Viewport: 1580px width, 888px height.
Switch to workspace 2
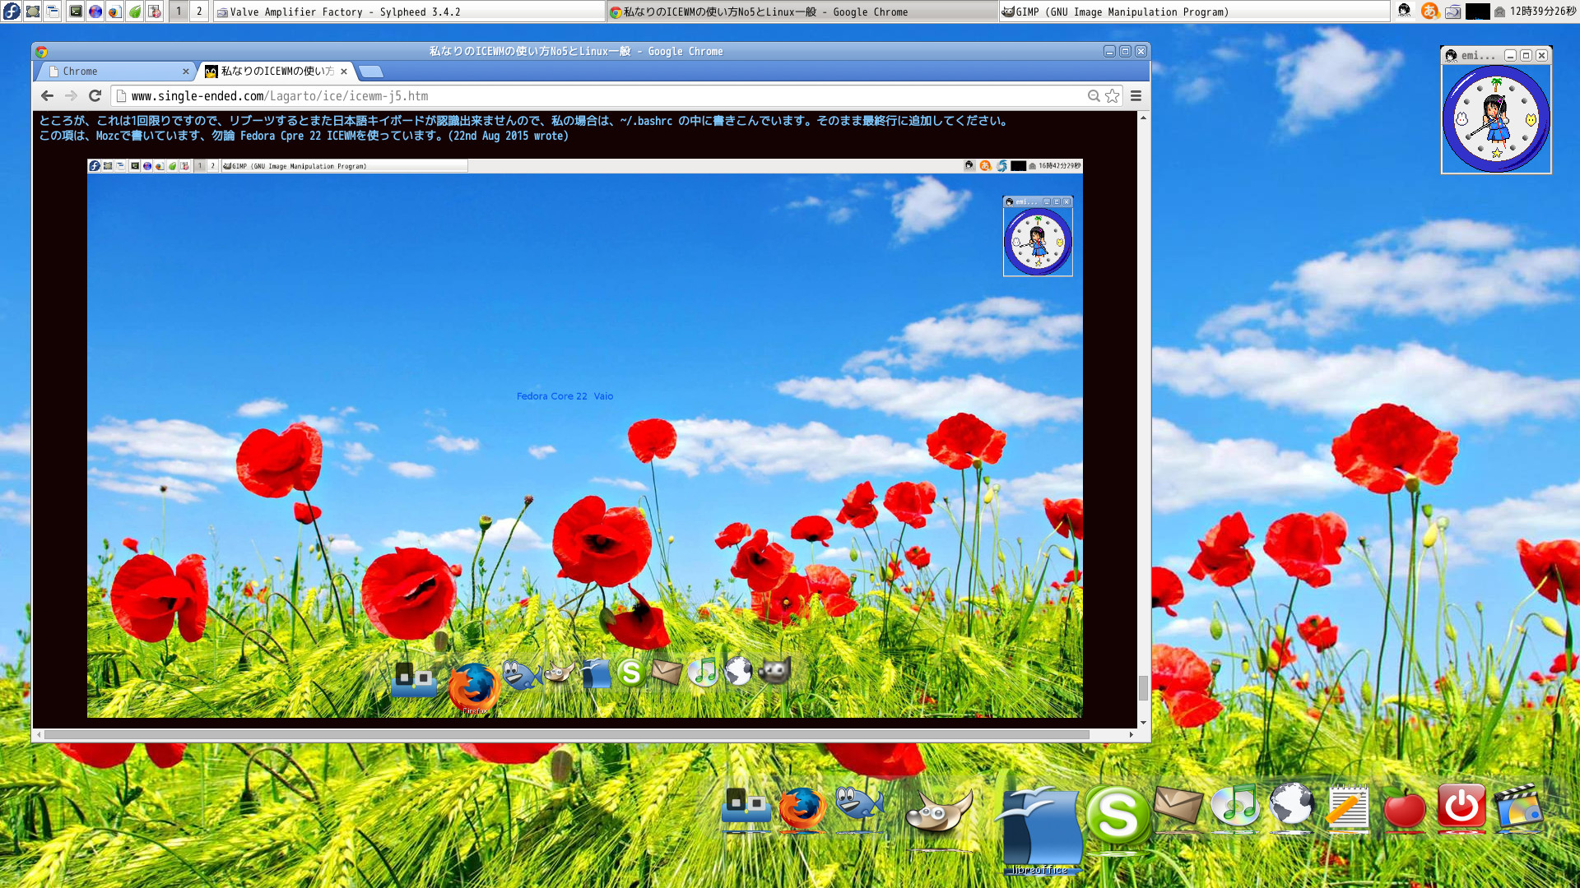pos(199,12)
